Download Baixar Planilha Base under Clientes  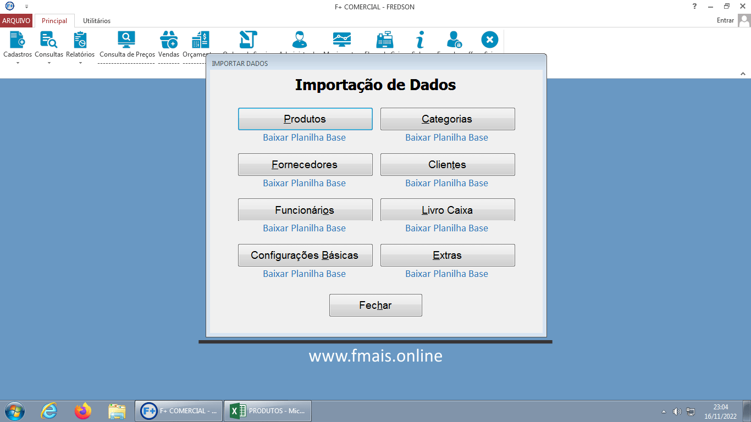(447, 183)
